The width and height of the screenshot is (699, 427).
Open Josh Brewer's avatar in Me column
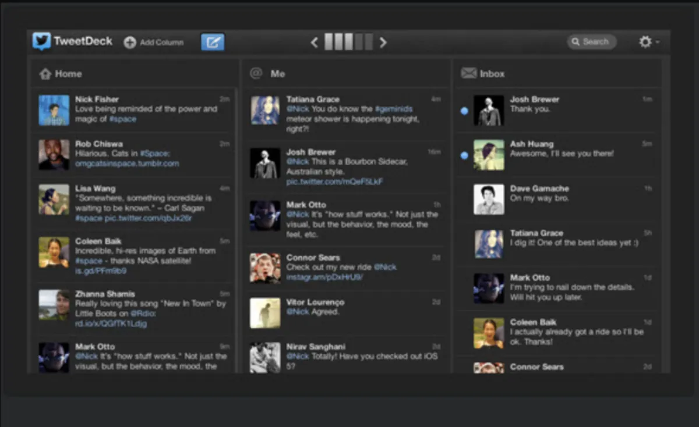click(x=265, y=163)
